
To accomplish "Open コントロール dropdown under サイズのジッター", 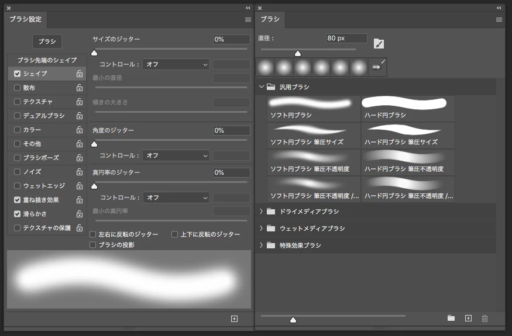I will pos(176,64).
